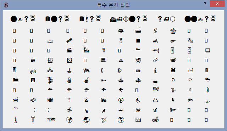
Task: Select the hard disk drive symbol
Action: 121,31
